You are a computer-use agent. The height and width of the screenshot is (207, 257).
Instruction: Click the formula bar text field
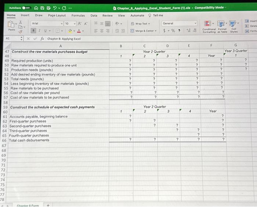point(151,39)
